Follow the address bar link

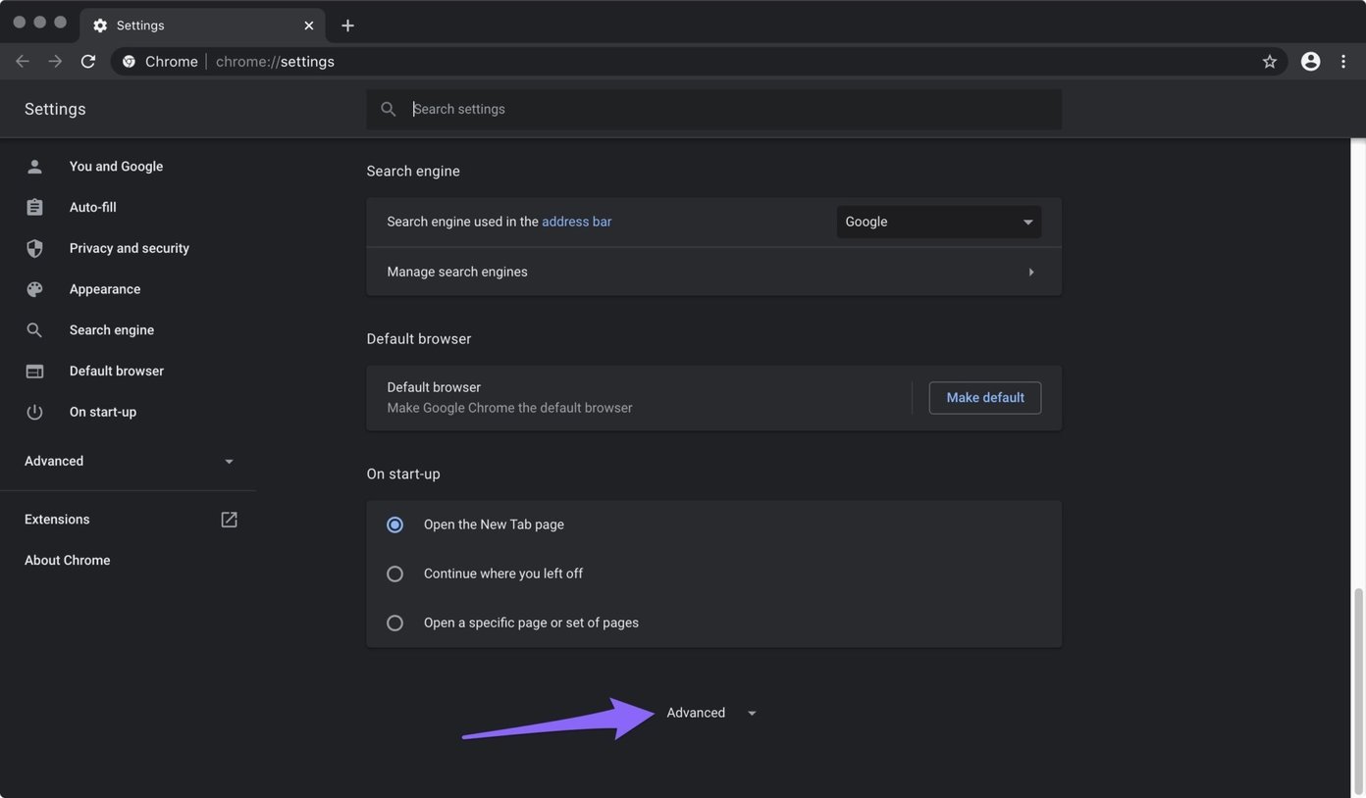(x=577, y=222)
